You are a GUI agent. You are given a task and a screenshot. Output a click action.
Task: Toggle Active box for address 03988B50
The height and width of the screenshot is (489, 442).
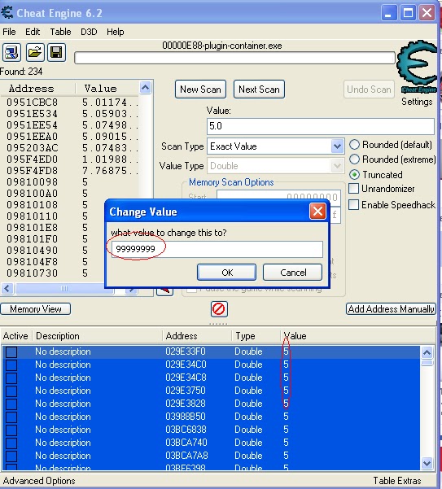point(11,417)
